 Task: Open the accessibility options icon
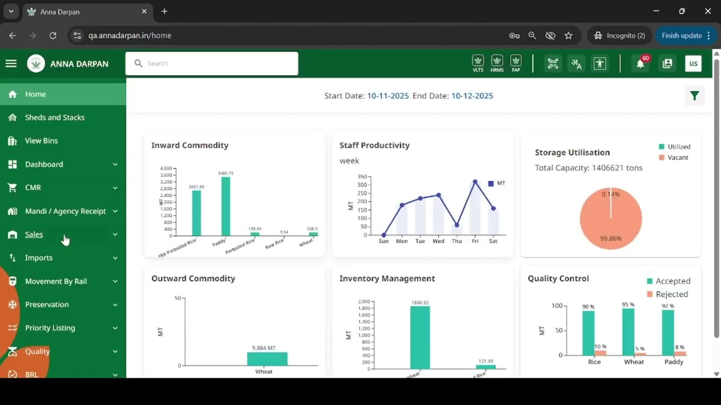click(599, 64)
